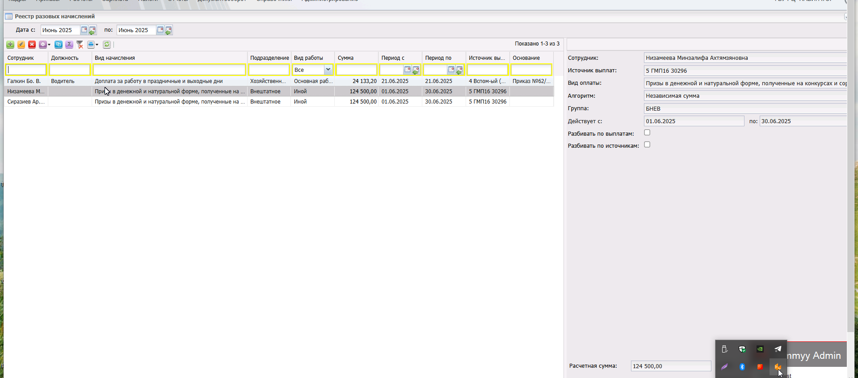Screen dimensions: 858x378
Task: Click the 'Показано 1-3 из 3' counter text
Action: pyautogui.click(x=537, y=44)
